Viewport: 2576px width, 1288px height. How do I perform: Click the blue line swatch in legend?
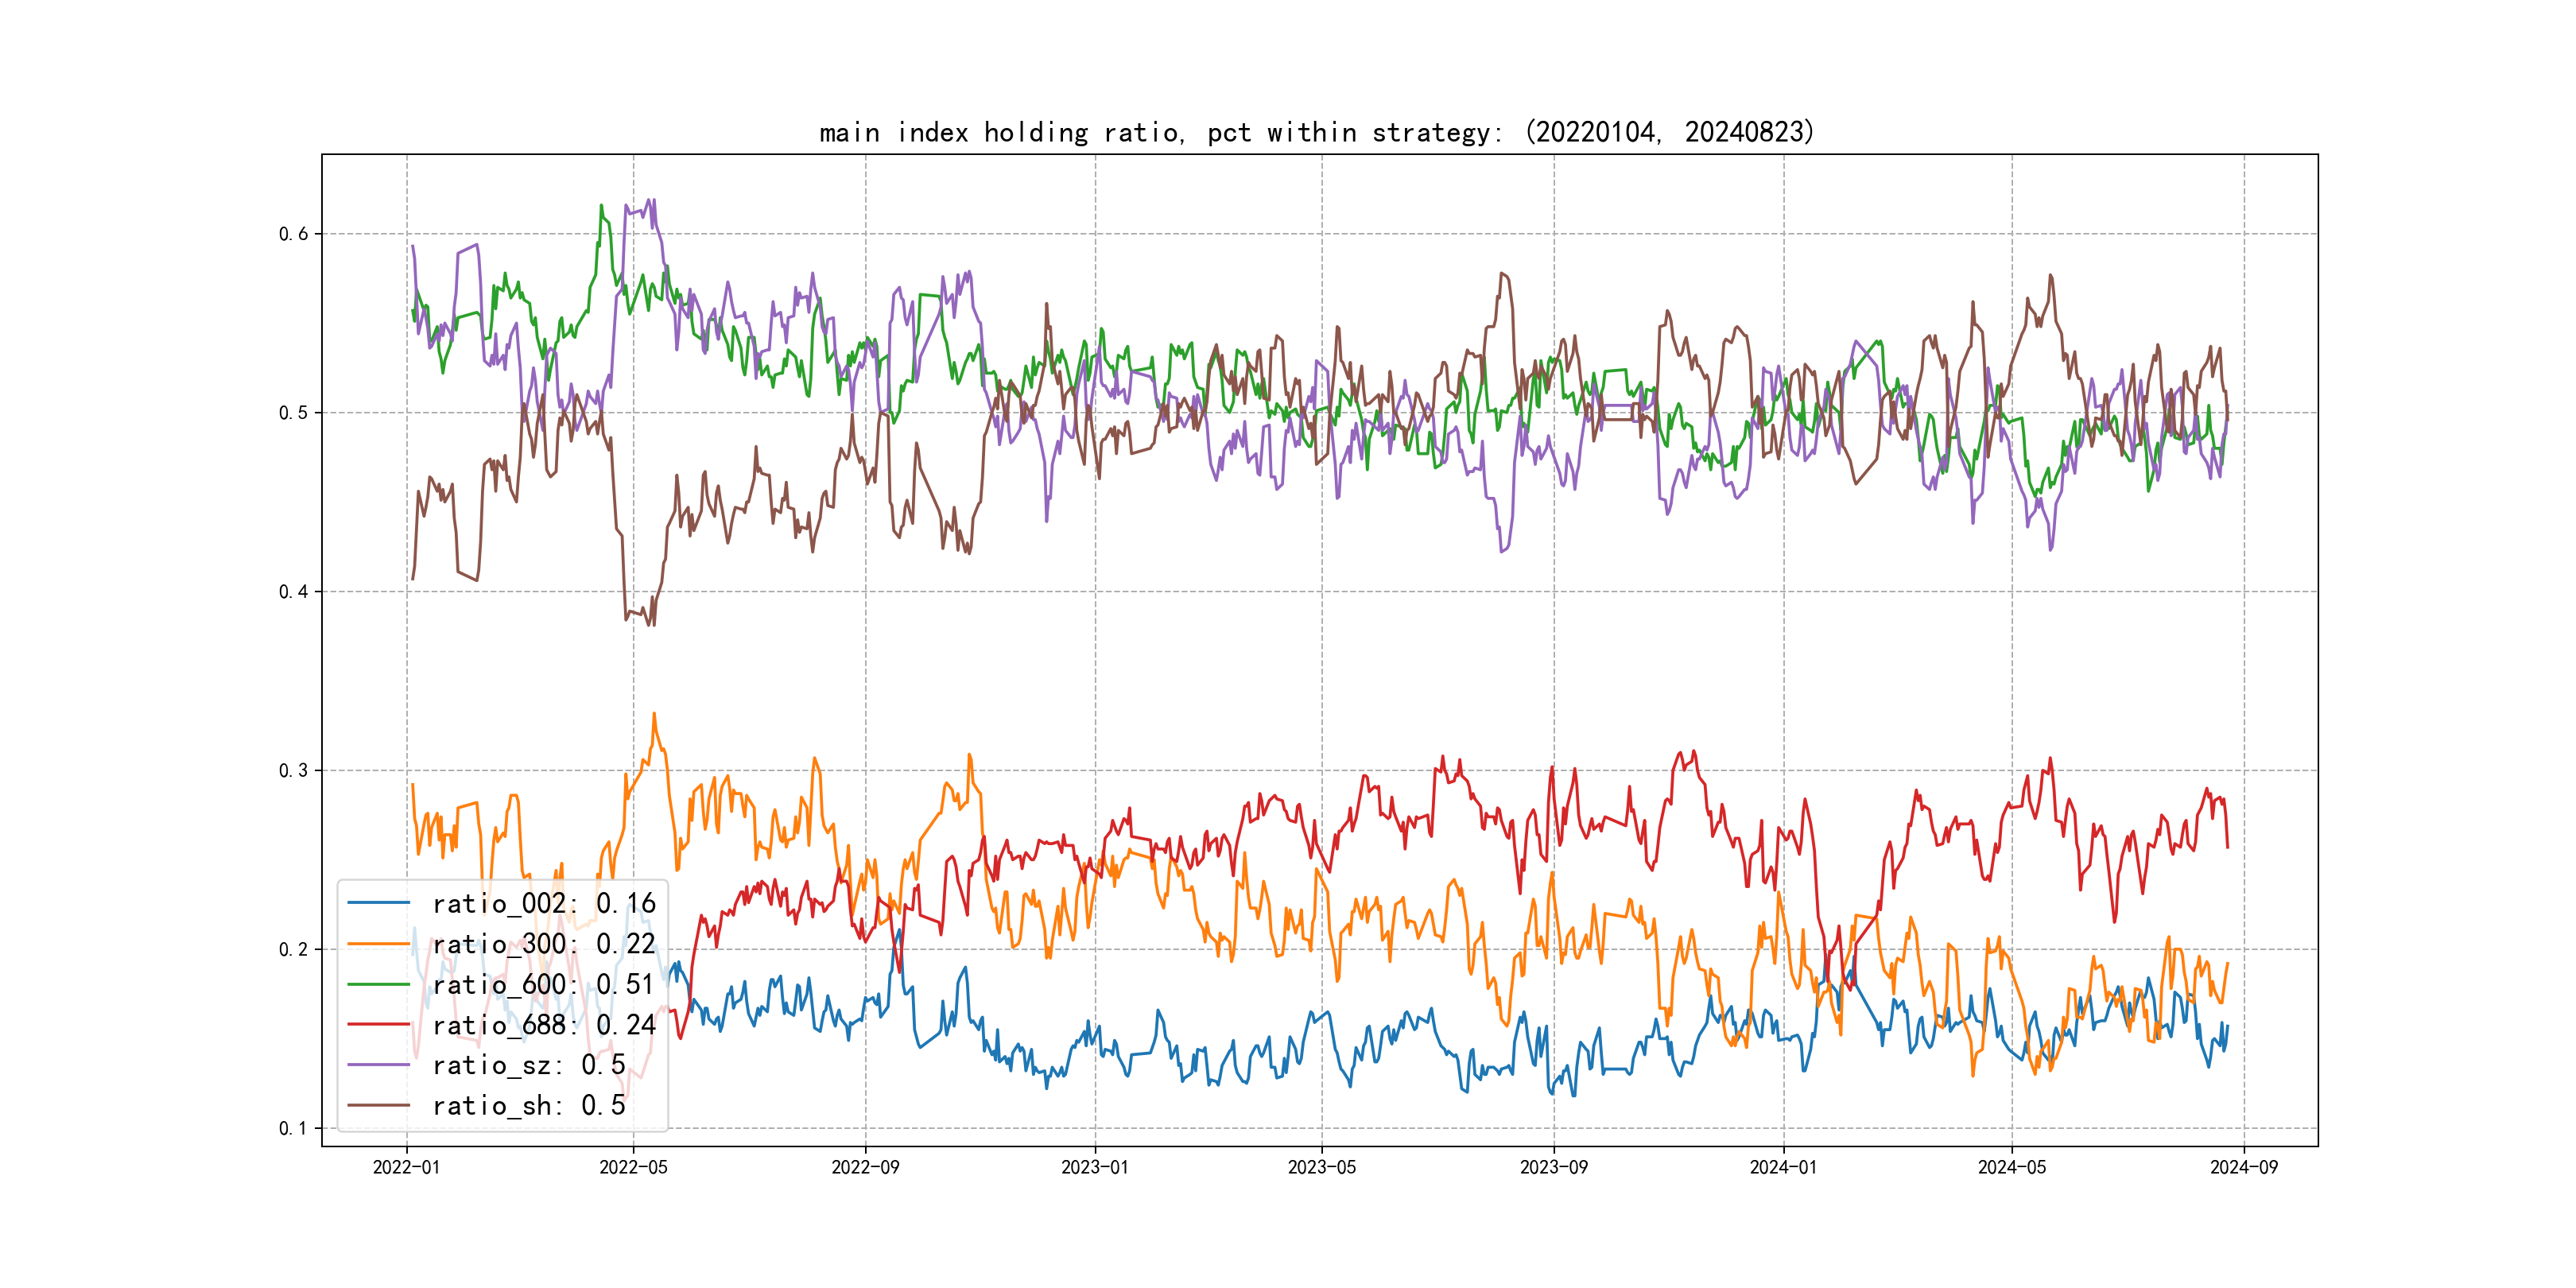click(x=379, y=903)
